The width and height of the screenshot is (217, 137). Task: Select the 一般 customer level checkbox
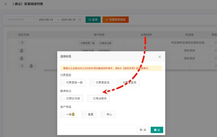63,115
